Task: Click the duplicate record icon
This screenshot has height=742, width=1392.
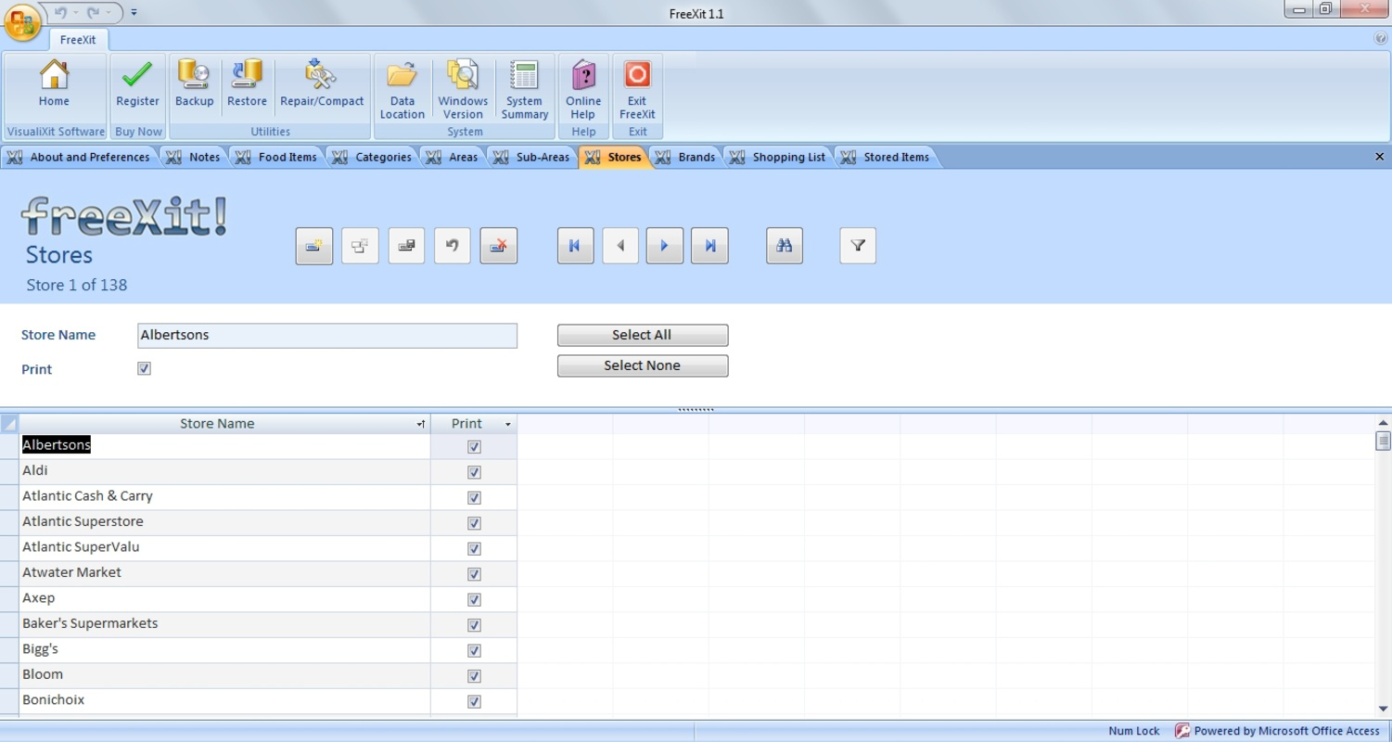Action: click(360, 246)
